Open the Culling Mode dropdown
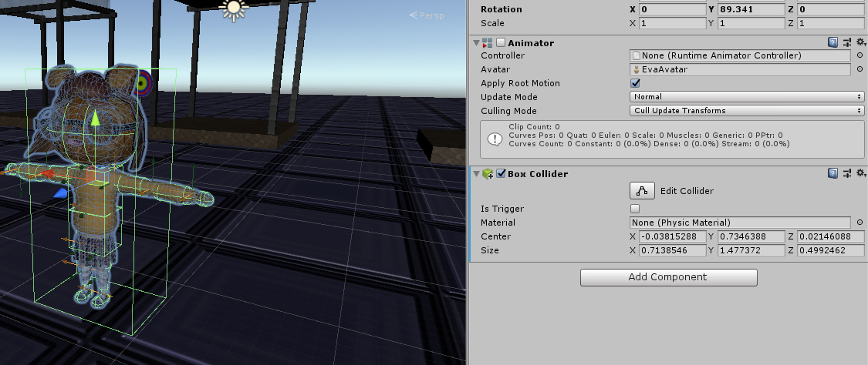The height and width of the screenshot is (365, 868). pyautogui.click(x=747, y=111)
